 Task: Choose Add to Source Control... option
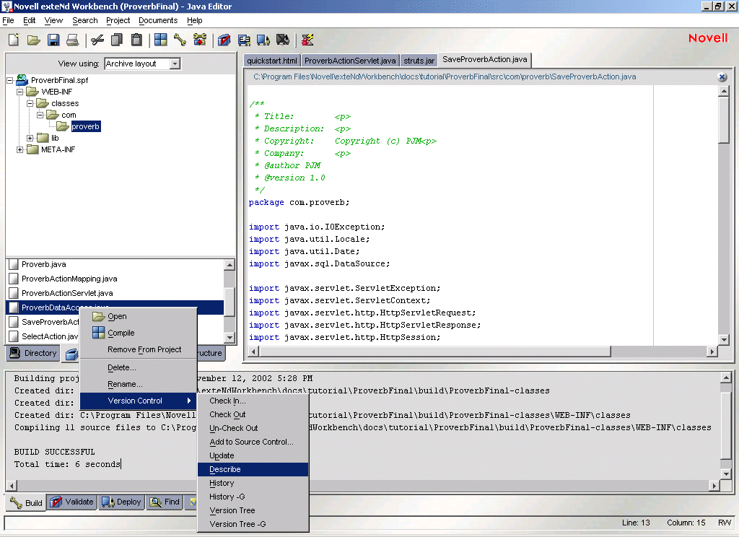(253, 442)
